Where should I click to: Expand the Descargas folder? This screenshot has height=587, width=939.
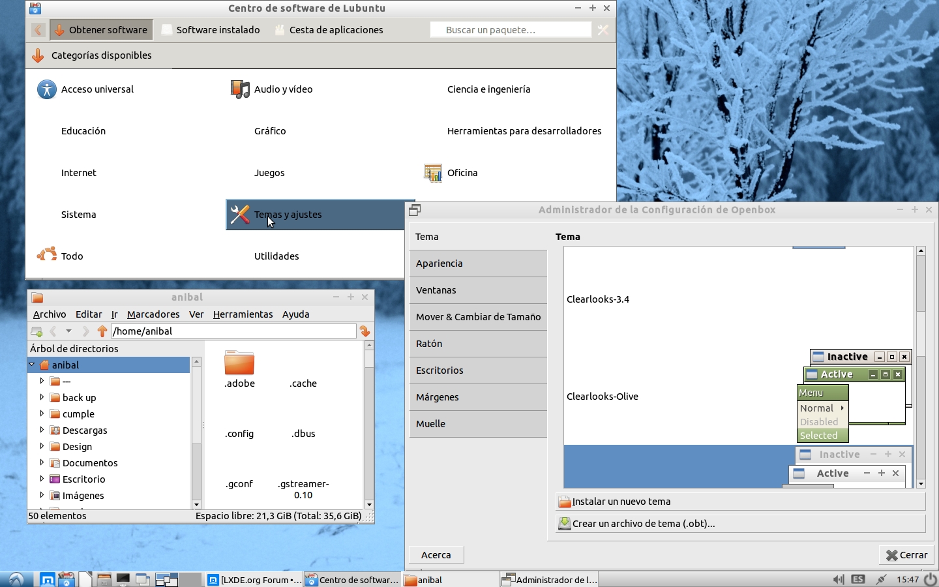click(x=42, y=429)
